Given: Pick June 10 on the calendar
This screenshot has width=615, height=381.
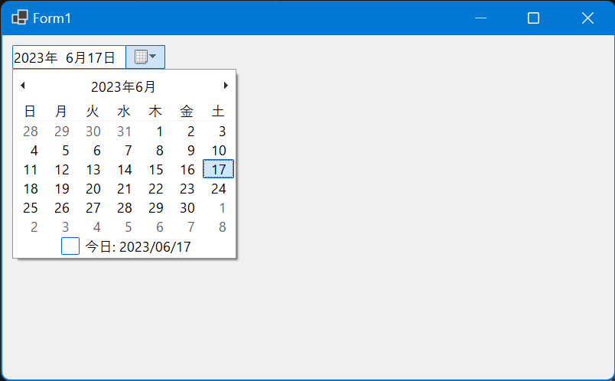Looking at the screenshot, I should [x=219, y=150].
